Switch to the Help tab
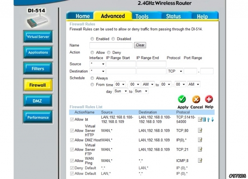Screen dimensions: 248x179 (202, 16)
